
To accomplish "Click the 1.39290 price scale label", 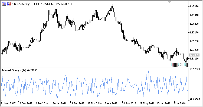I will coord(194,24).
